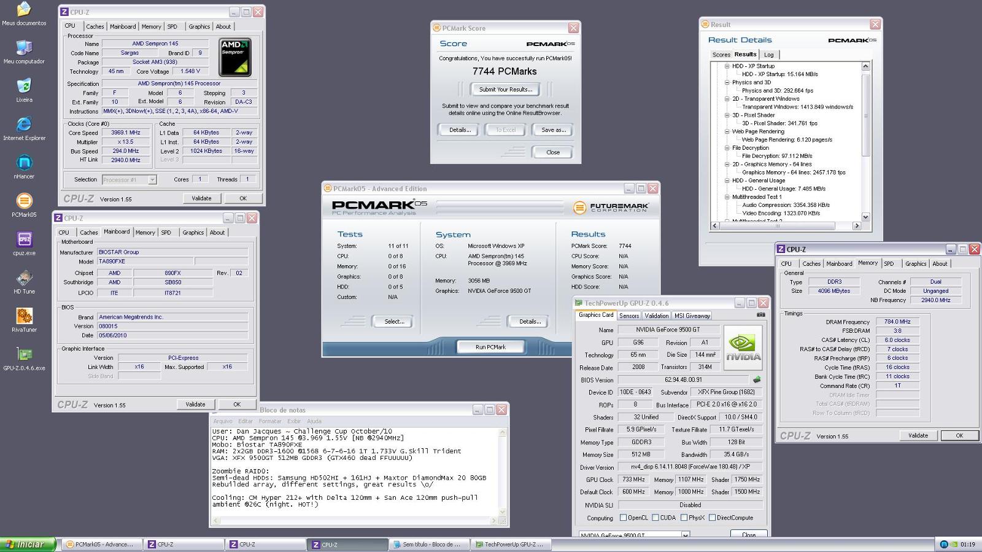Image resolution: width=982 pixels, height=552 pixels.
Task: Open the MSI Giveaway tab in GPU-Z
Action: point(692,316)
